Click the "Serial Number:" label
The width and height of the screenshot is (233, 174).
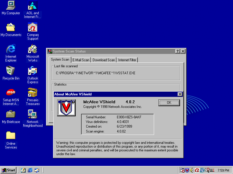coord(96,117)
